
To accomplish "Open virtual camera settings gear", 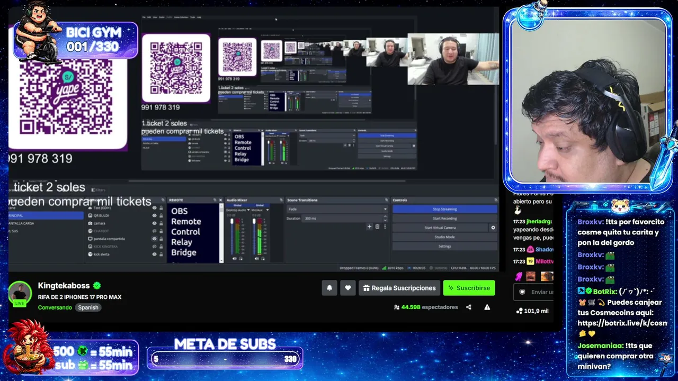I will (x=493, y=228).
